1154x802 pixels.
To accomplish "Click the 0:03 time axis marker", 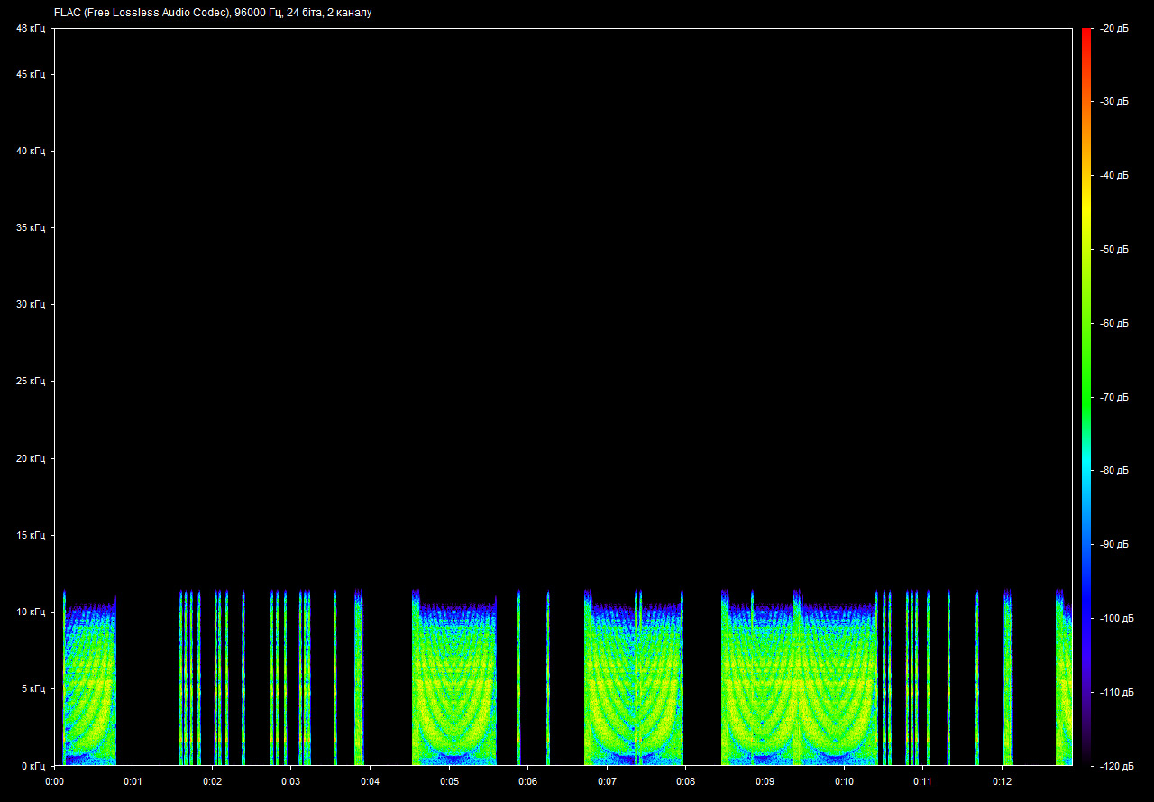I will point(290,781).
